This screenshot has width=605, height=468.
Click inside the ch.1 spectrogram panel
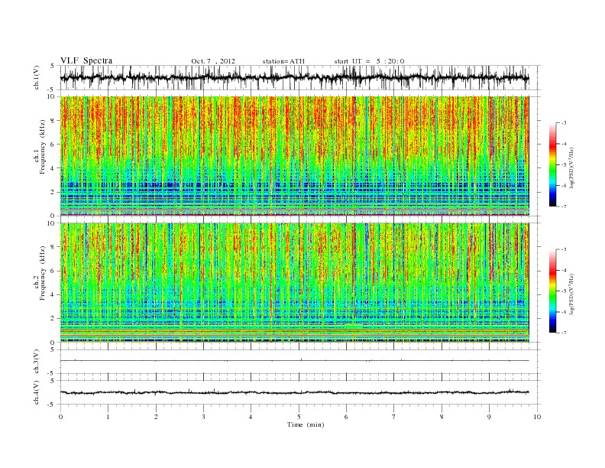pos(294,156)
